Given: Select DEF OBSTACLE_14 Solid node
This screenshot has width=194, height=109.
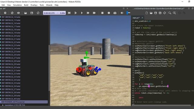Looking at the screenshot, I should [11, 17].
